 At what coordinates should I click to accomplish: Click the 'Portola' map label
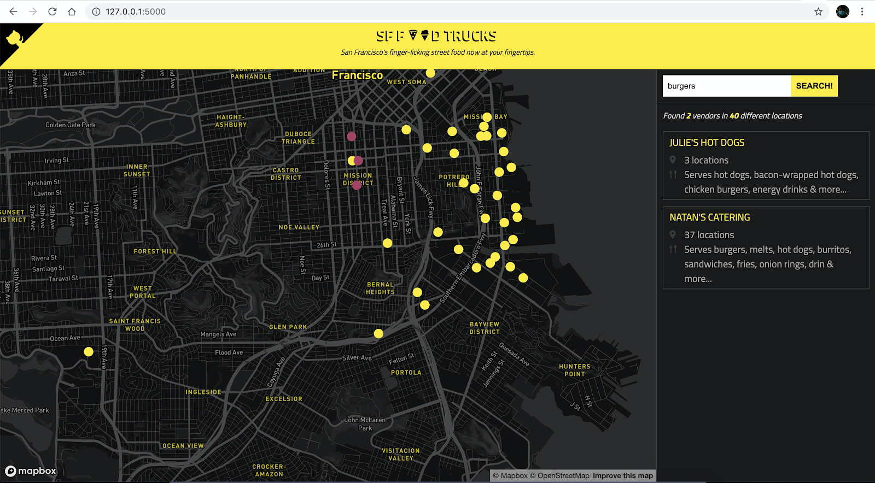point(406,373)
